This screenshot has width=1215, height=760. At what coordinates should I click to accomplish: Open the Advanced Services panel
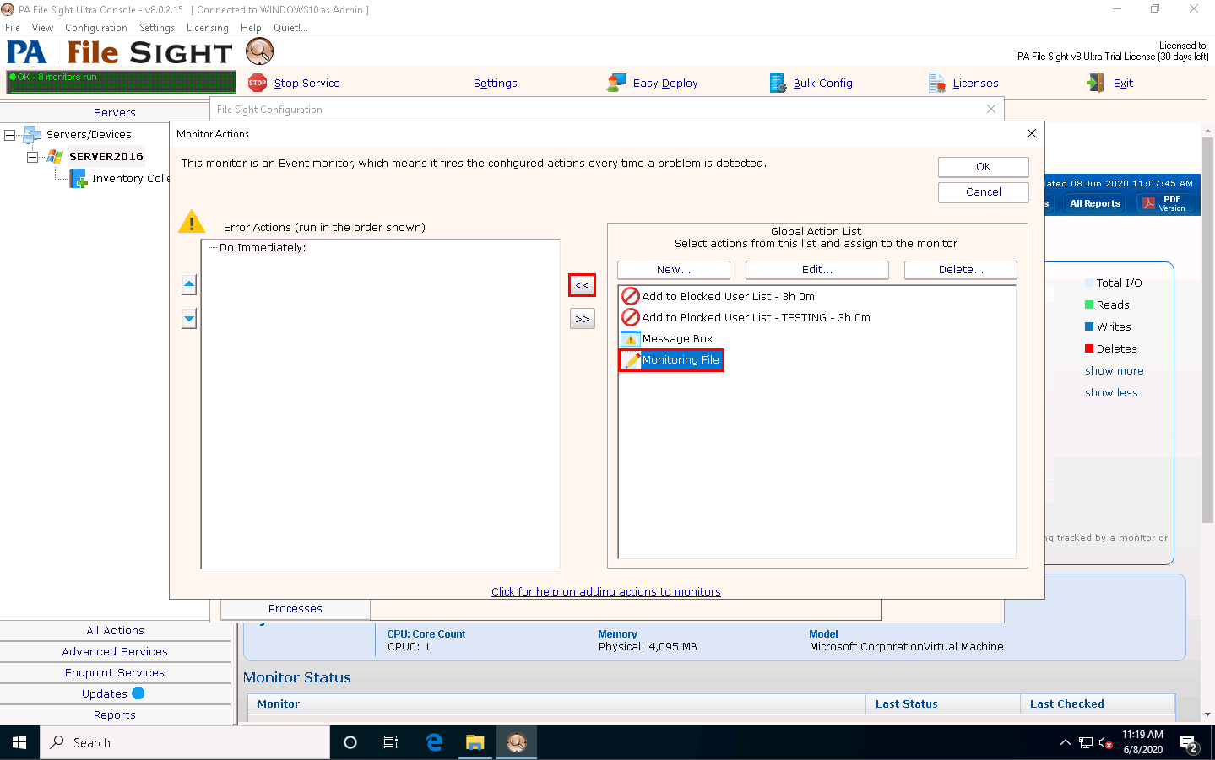(116, 652)
